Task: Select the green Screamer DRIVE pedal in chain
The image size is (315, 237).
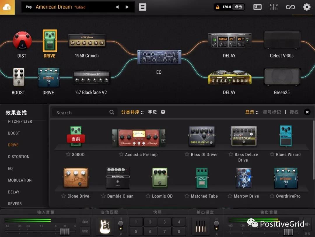Action: [50, 41]
